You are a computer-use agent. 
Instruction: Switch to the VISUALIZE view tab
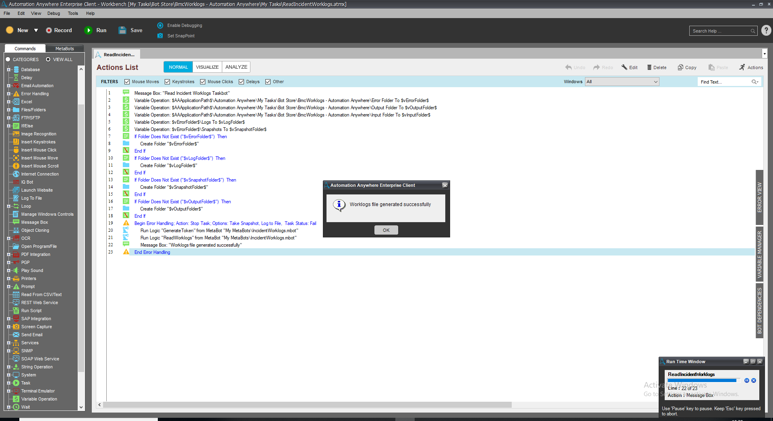point(207,67)
